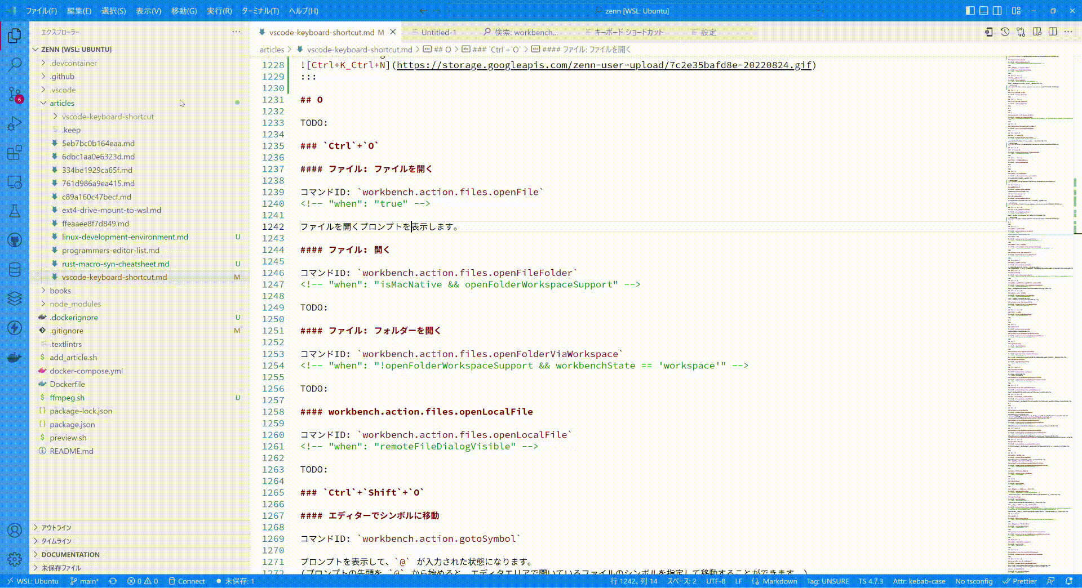This screenshot has width=1082, height=588.
Task: Click the zenn [WSL: Ubuntu] command center
Action: [636, 11]
